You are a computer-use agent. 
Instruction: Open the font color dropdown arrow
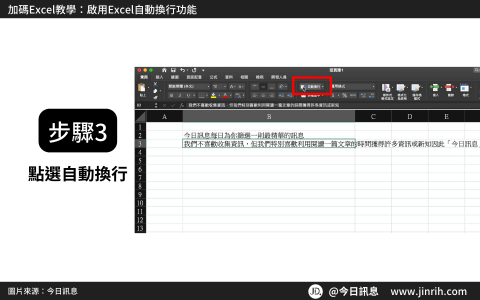(x=231, y=95)
